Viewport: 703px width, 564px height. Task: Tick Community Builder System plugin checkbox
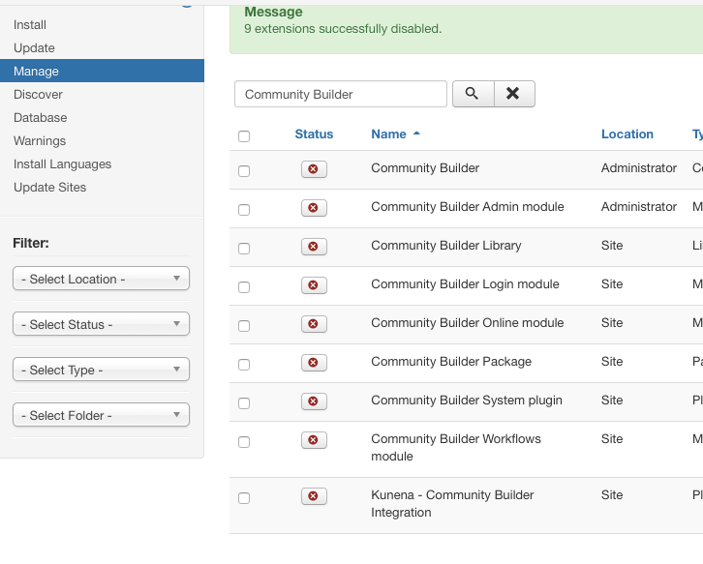click(x=244, y=403)
